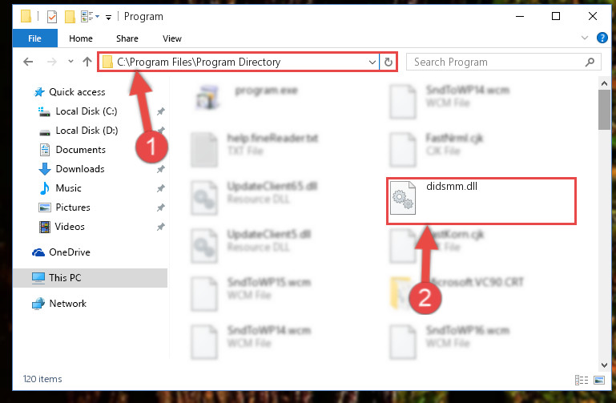Switch to the View tab

pos(172,38)
